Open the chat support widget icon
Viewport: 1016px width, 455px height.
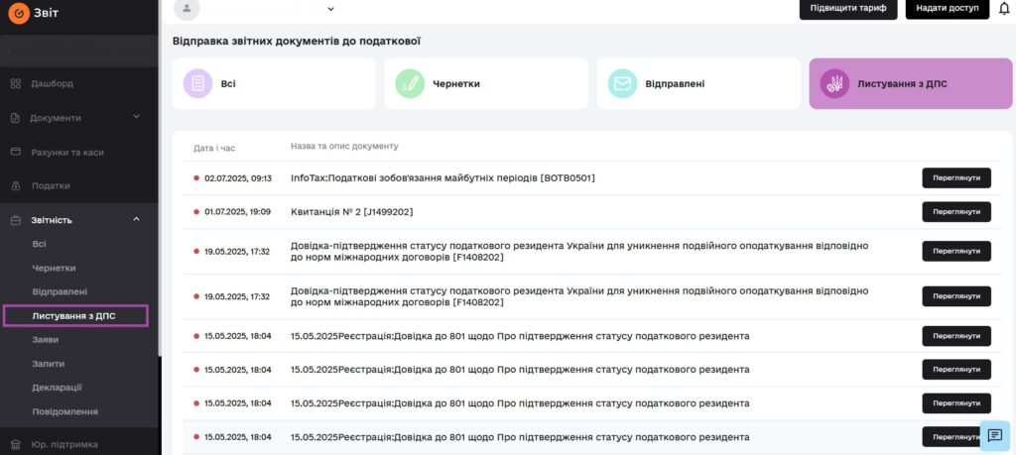tap(994, 435)
